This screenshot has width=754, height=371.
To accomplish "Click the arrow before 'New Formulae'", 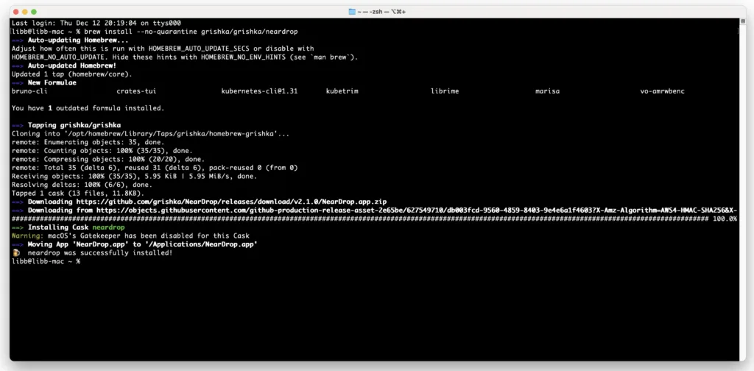I will tap(18, 82).
